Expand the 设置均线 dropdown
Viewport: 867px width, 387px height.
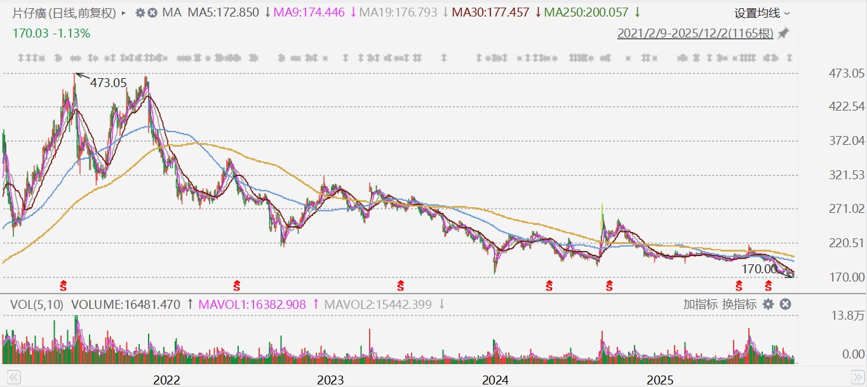[x=762, y=13]
